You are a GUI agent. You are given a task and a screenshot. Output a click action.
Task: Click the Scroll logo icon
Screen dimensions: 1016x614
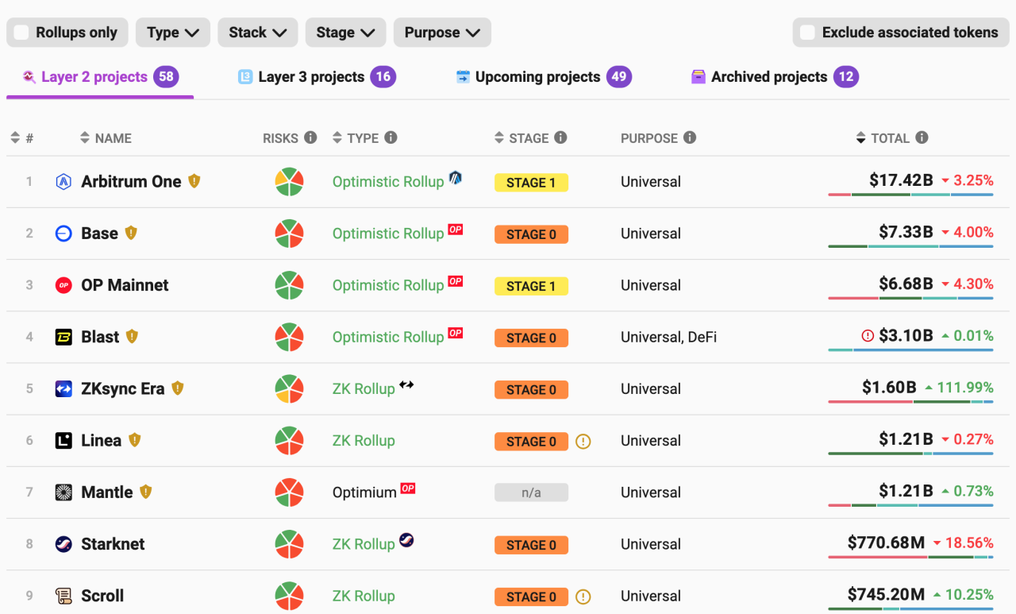(63, 596)
